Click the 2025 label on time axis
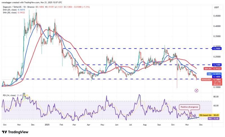Viewport: 225px width, 137px height. click(x=47, y=124)
